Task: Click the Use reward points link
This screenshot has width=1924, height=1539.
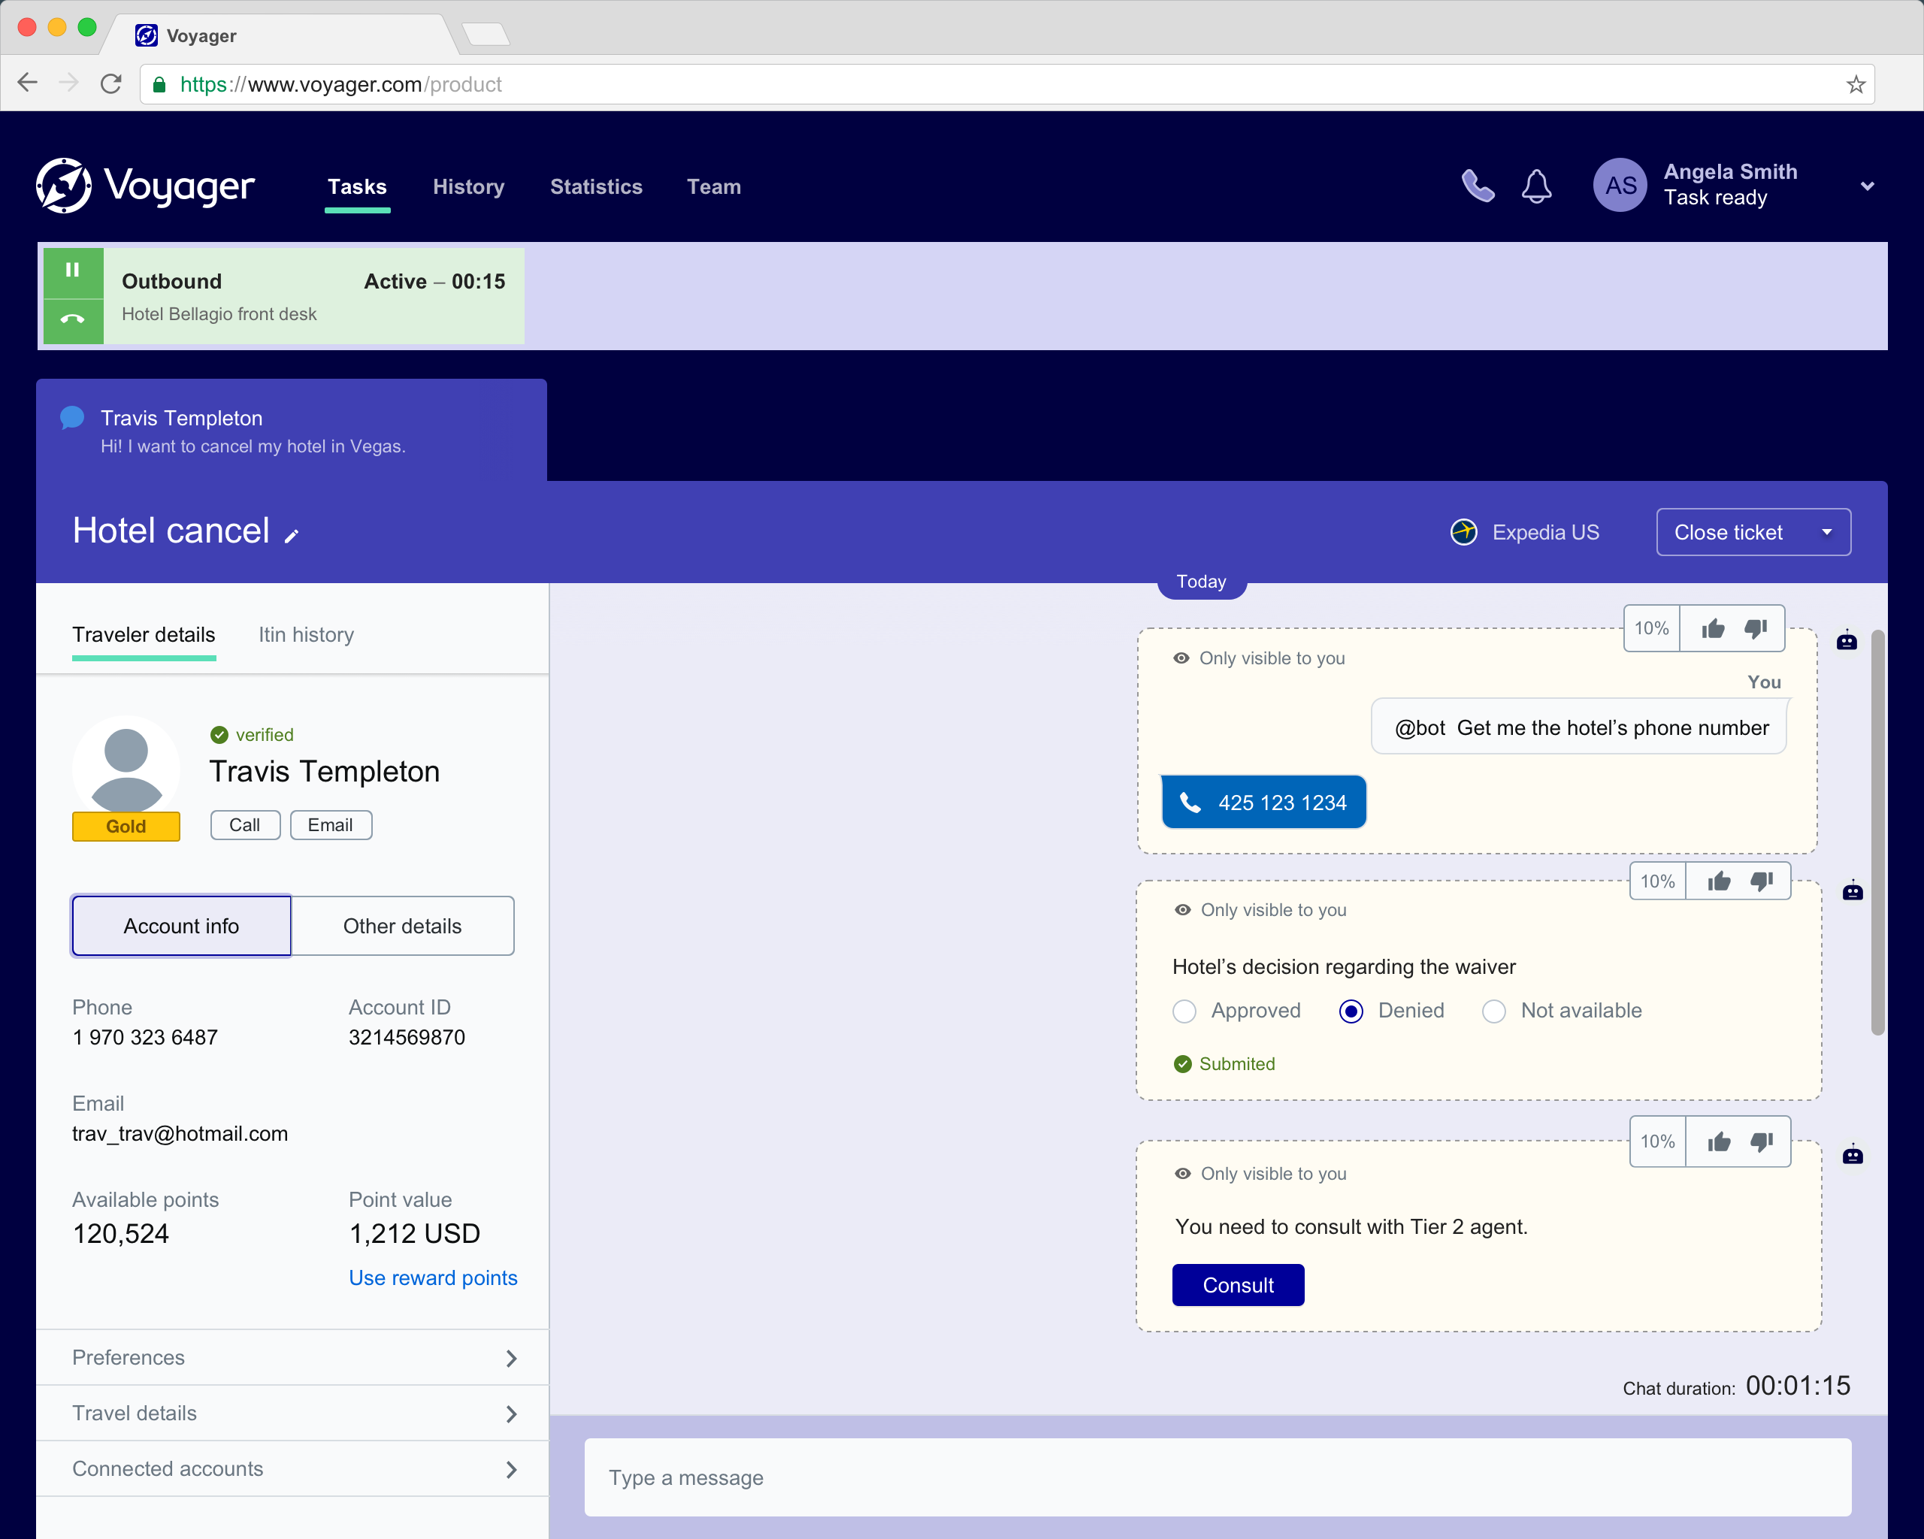Action: [433, 1277]
